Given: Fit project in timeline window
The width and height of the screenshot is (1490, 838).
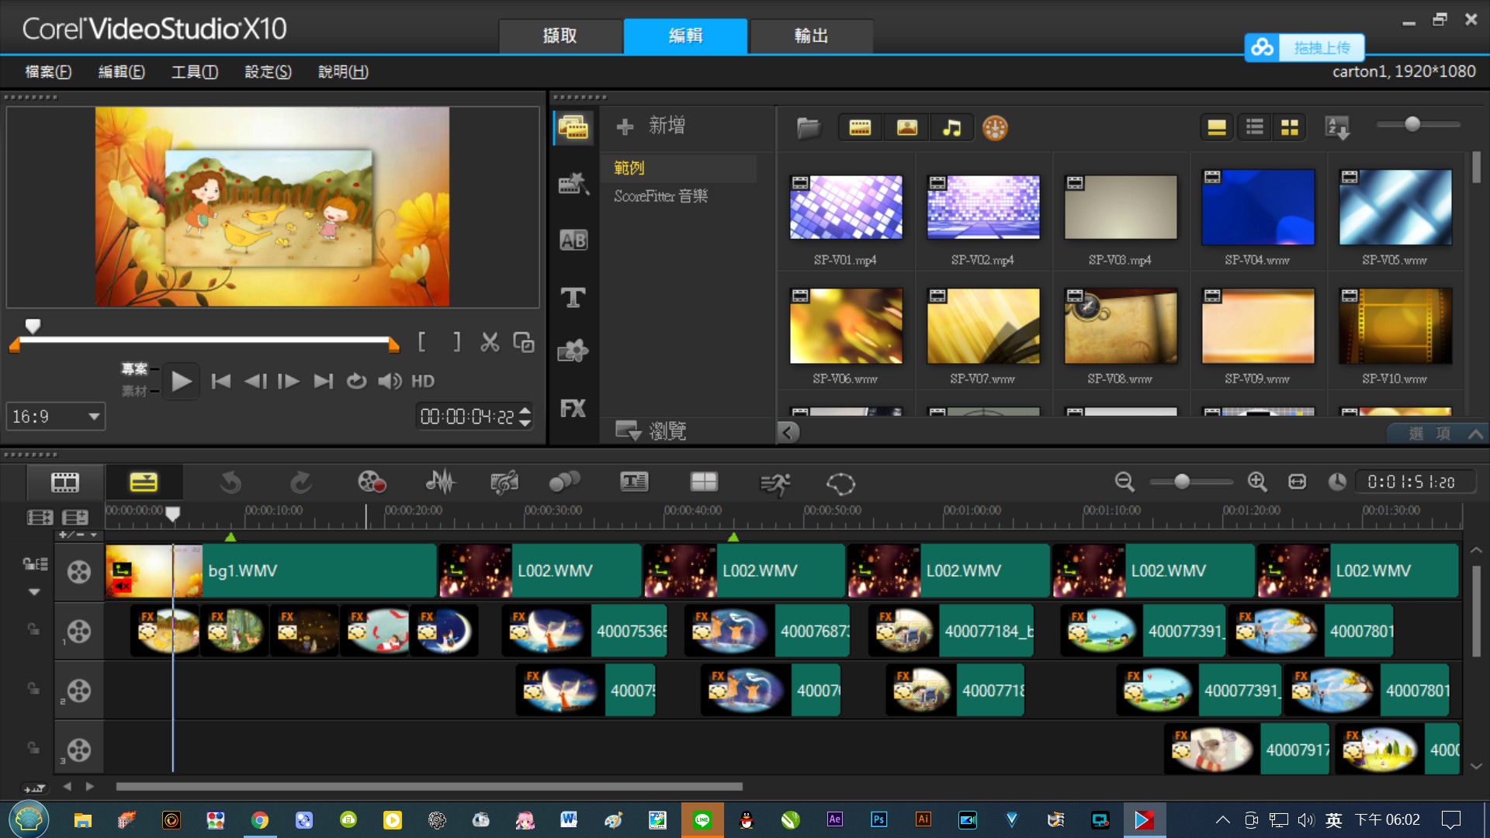Looking at the screenshot, I should coord(1297,482).
